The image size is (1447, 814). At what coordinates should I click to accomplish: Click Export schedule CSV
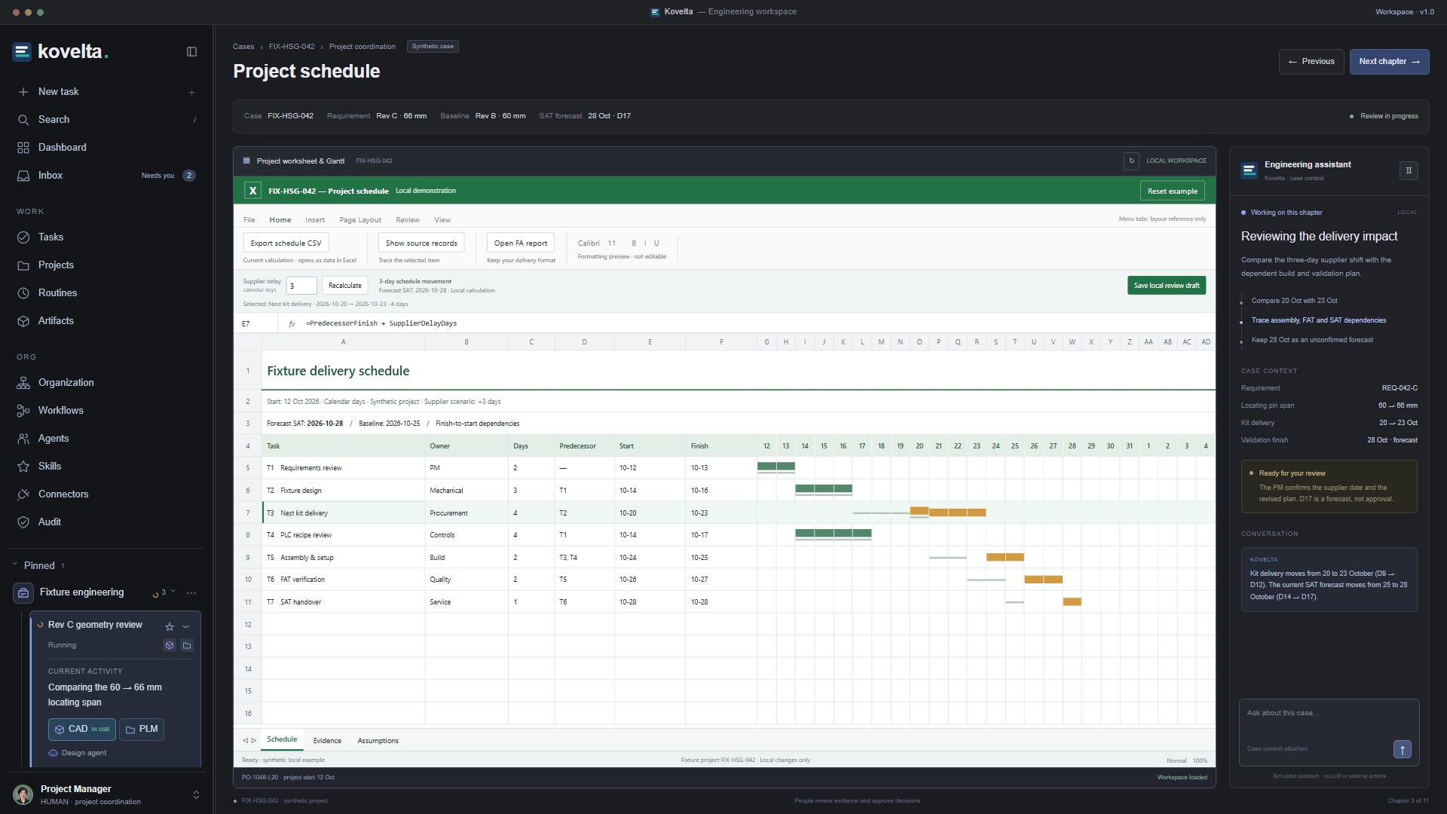click(286, 243)
